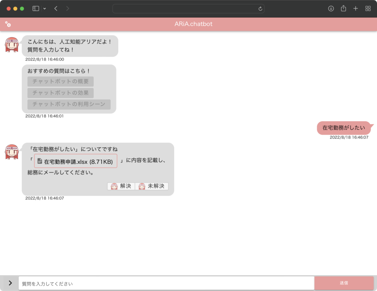Click ARiA's avatar beside the greeting message
Viewport: 377px width, 291px height.
click(12, 45)
